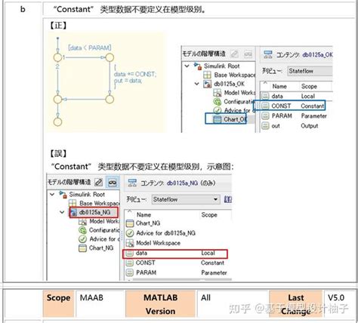Click the Chart_NG icon in the contents list
Screen dimensions: 358x323
130,223
